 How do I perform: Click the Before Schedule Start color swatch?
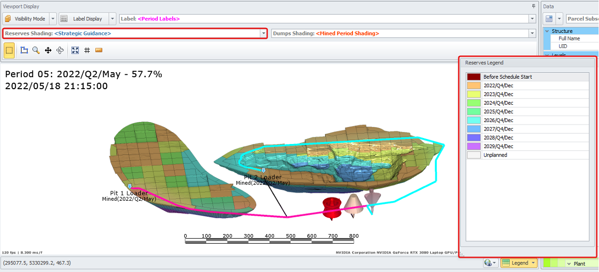coord(474,77)
